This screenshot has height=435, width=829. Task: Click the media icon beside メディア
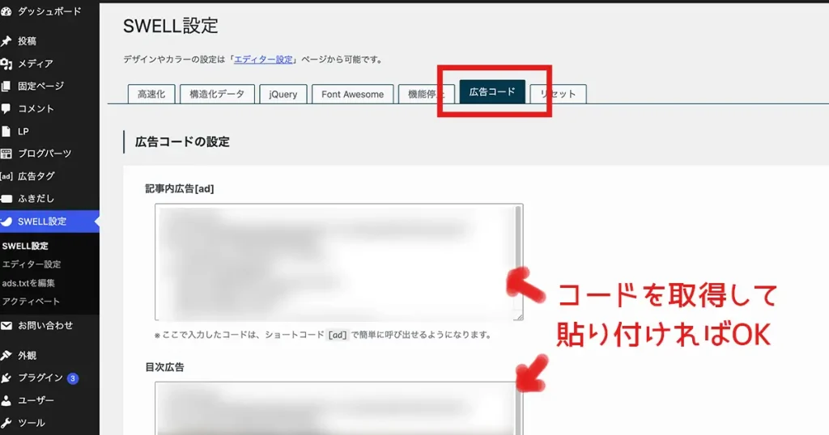click(x=6, y=63)
